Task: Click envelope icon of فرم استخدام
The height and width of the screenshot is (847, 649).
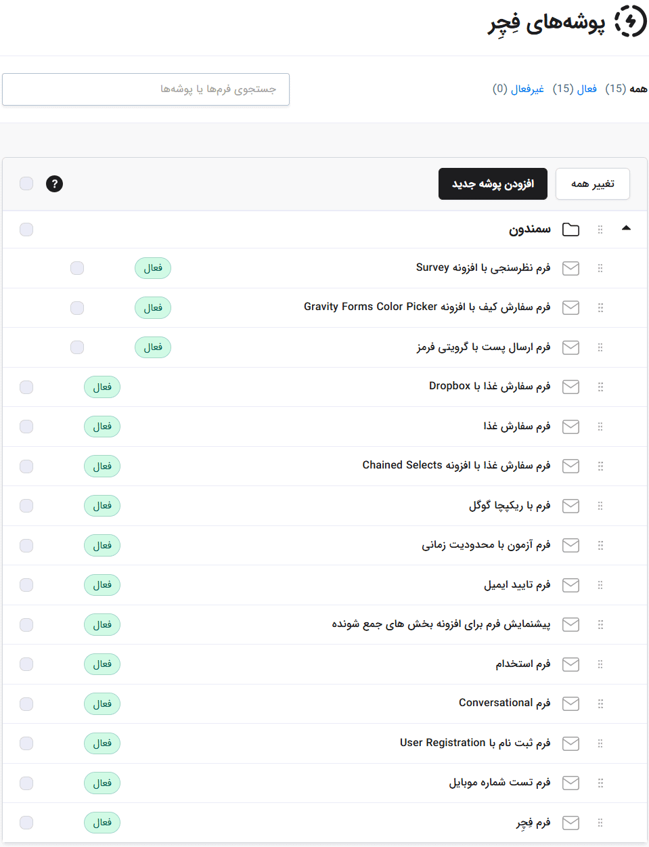Action: [x=570, y=664]
